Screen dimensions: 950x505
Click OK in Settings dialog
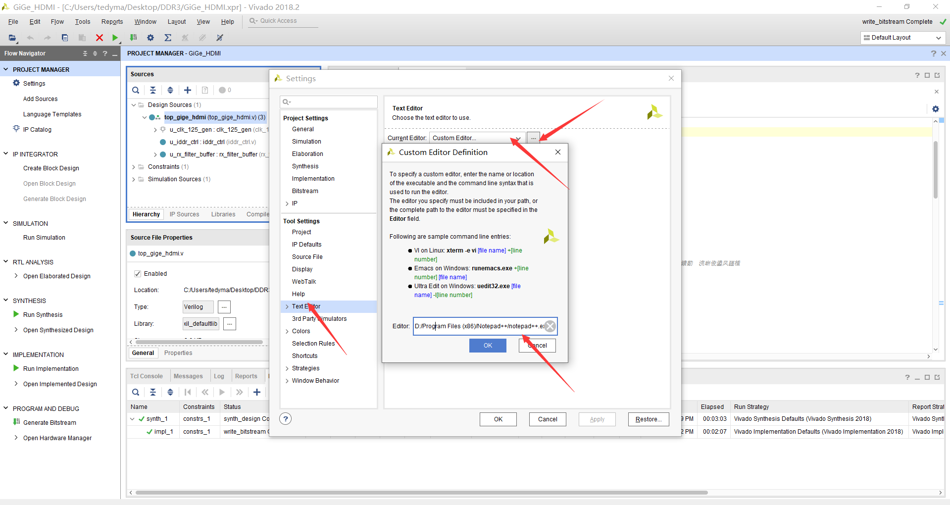(x=498, y=419)
